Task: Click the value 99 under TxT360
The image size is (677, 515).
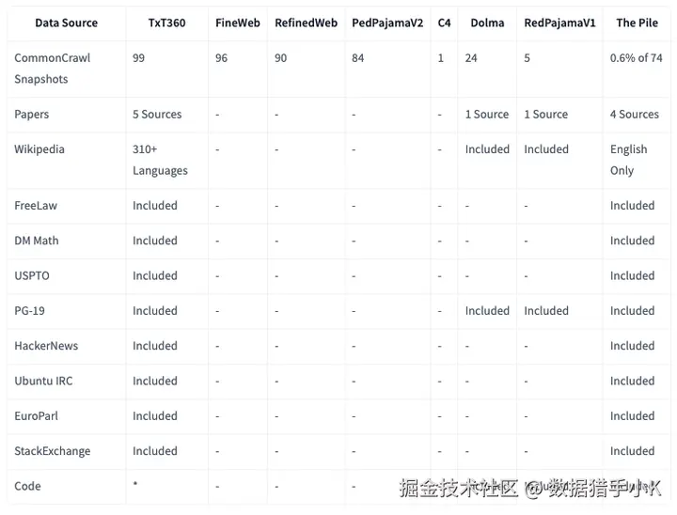Action: click(138, 58)
